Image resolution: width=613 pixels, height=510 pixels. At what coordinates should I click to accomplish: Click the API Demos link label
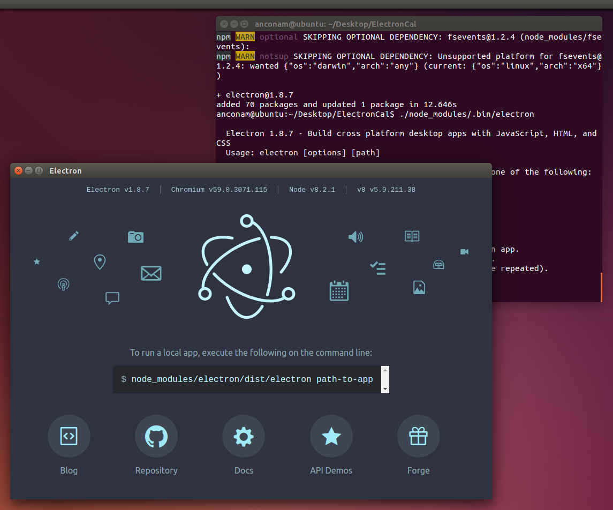[331, 470]
